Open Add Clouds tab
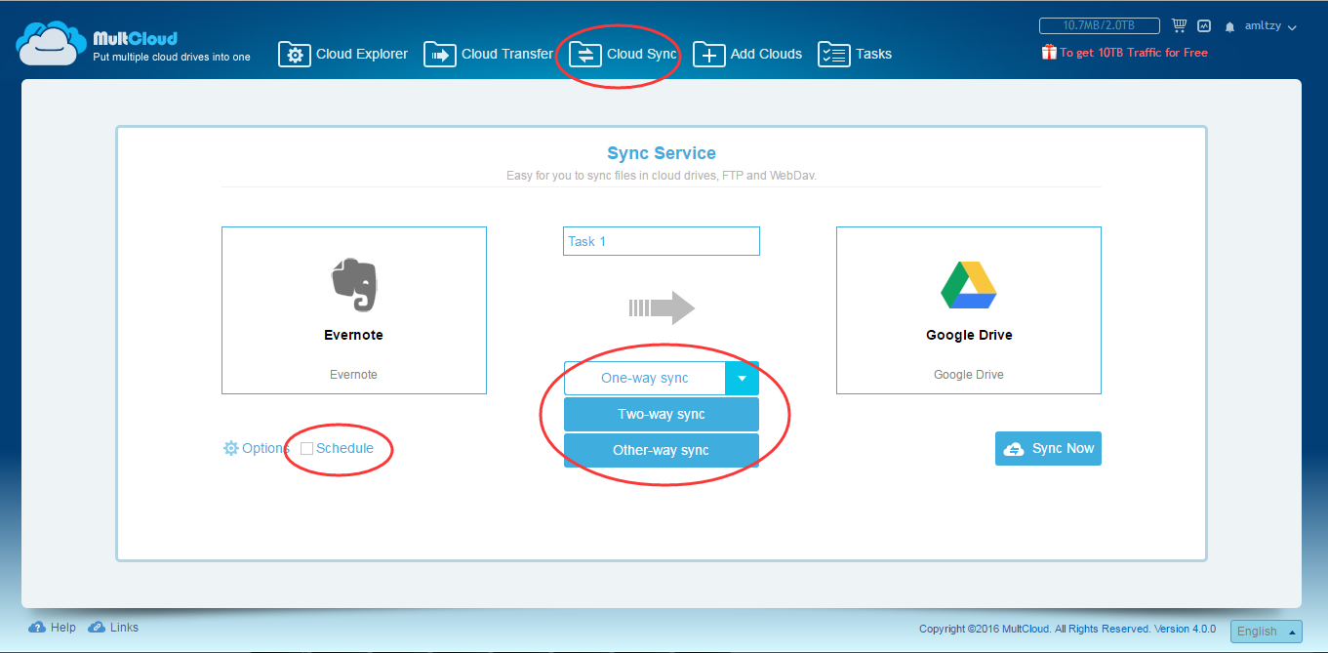 [747, 55]
